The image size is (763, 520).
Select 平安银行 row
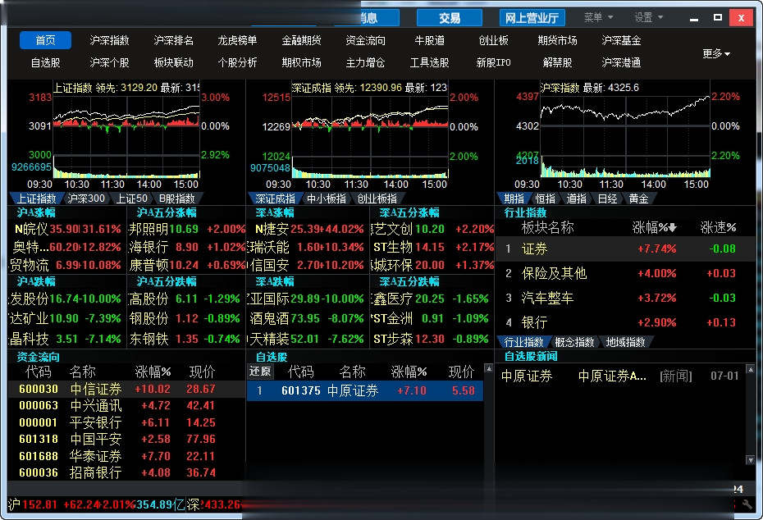126,422
